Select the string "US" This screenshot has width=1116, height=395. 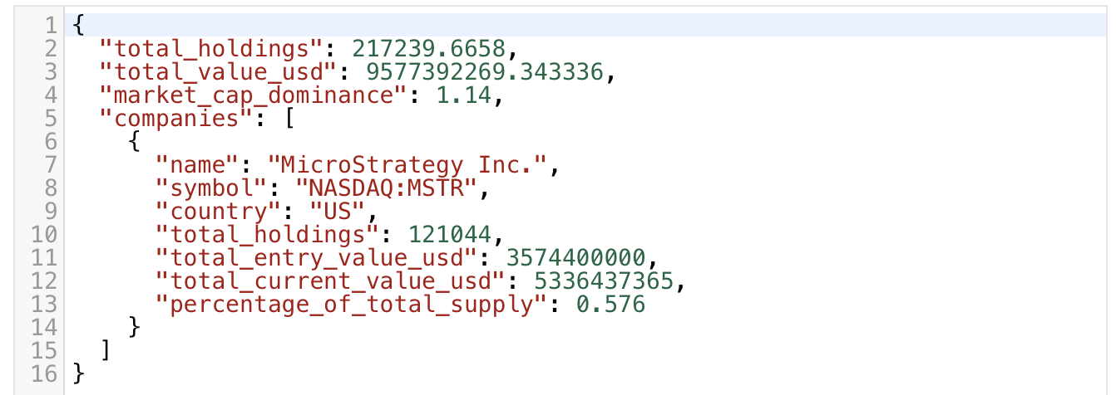[x=337, y=212]
